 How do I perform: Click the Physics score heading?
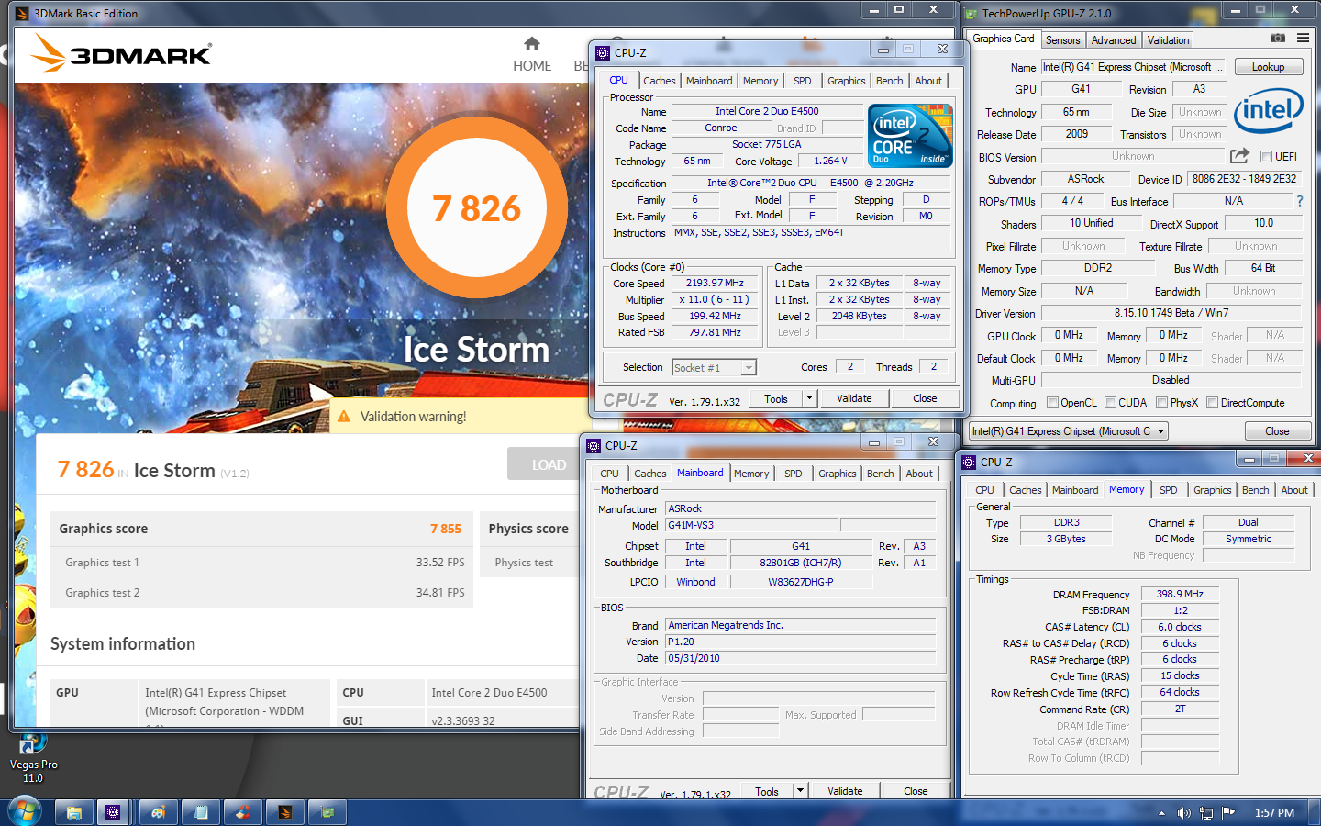point(528,529)
